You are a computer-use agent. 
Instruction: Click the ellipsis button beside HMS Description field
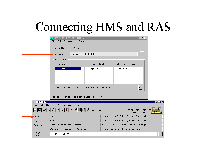pos(142,54)
